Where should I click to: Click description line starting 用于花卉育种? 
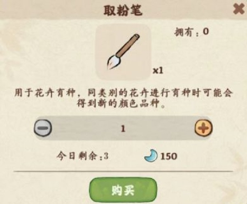coord(123,93)
